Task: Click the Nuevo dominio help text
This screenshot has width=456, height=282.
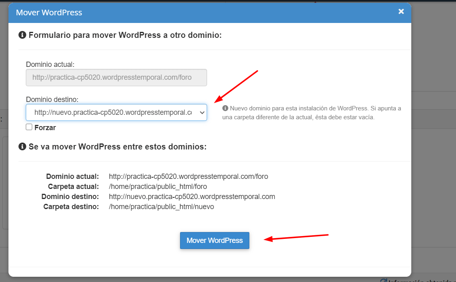Action: 312,113
